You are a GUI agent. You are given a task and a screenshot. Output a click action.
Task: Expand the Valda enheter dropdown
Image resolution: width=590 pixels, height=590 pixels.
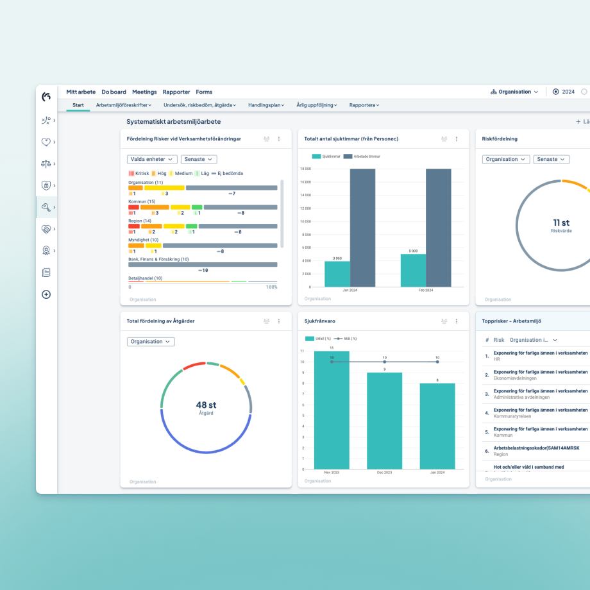click(x=151, y=159)
